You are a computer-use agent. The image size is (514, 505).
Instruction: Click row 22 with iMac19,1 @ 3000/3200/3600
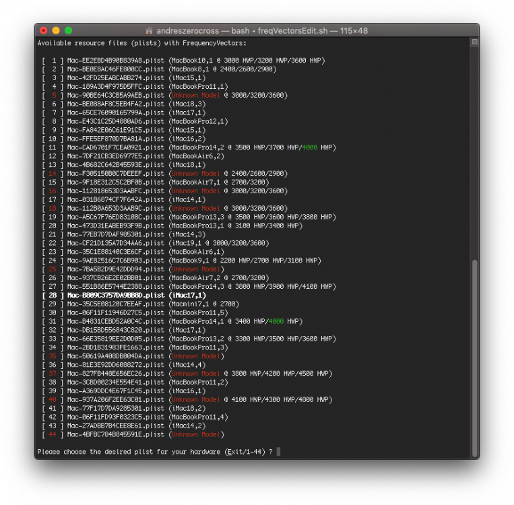tap(156, 243)
